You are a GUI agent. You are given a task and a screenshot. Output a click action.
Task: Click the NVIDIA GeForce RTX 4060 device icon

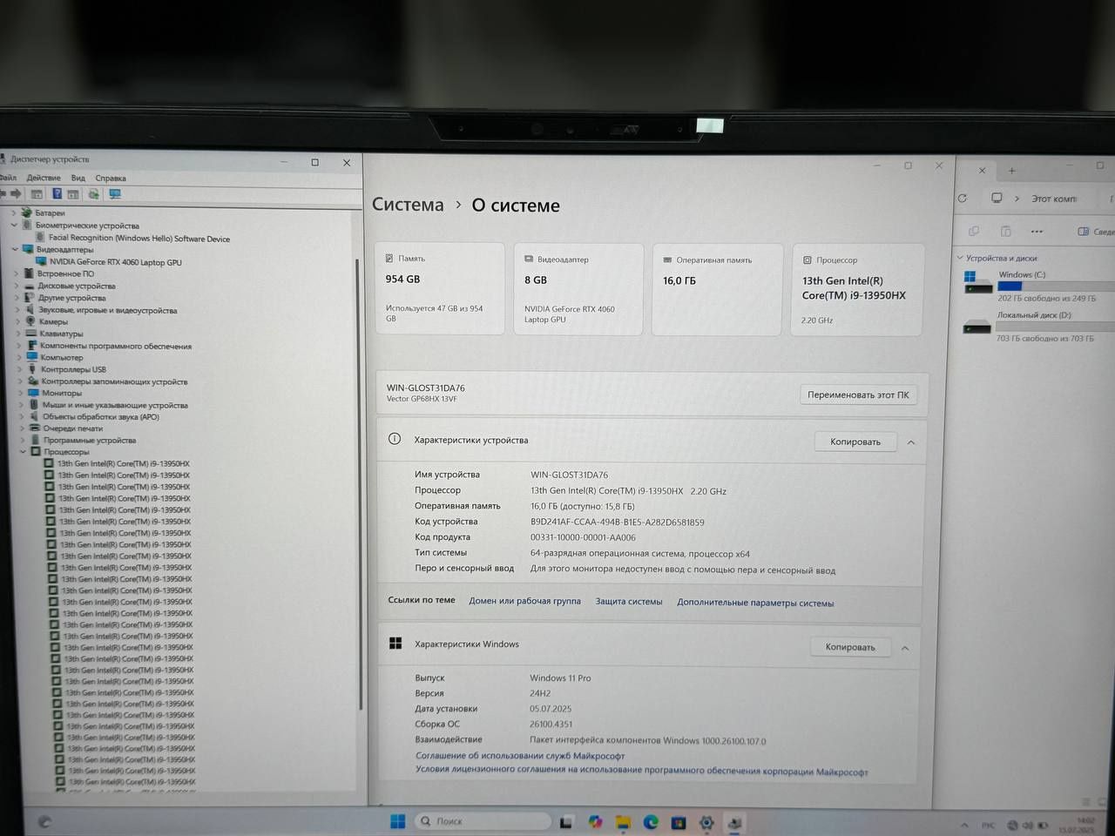point(42,261)
